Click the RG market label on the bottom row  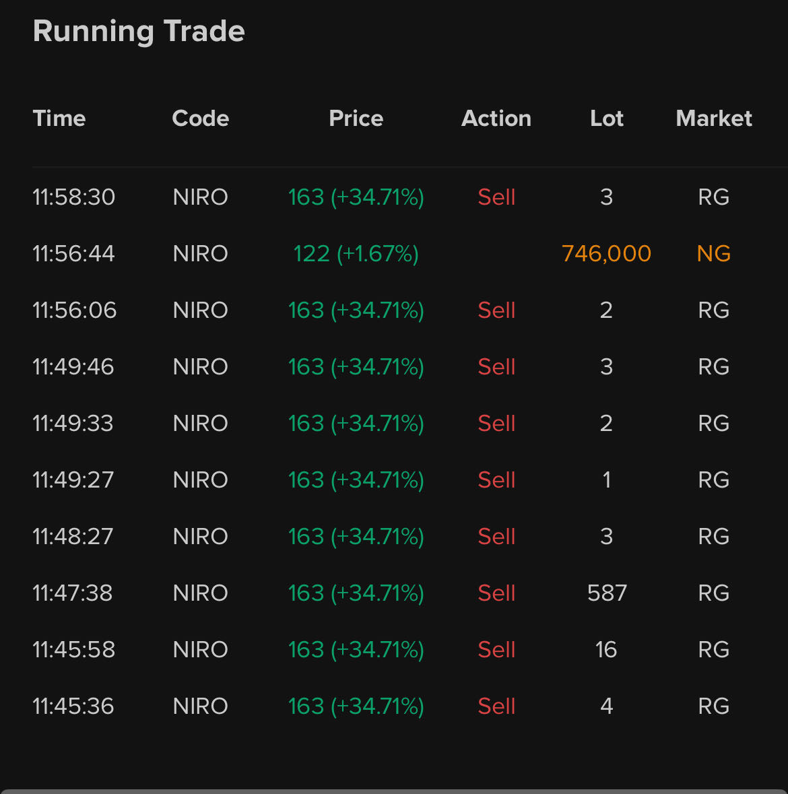(x=714, y=706)
